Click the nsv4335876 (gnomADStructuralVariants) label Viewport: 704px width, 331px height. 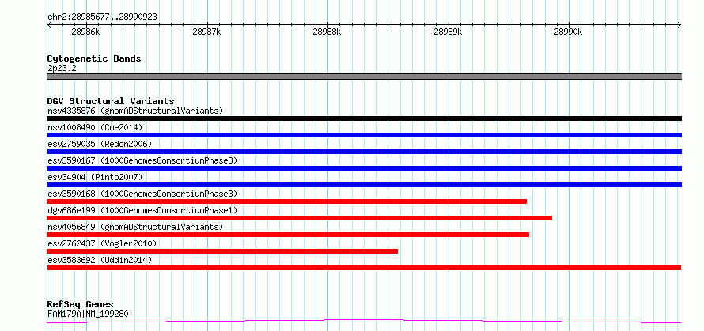135,111
